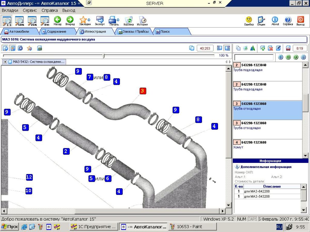
Task: Open the Закладки dropdown arrow
Action: click(89, 20)
